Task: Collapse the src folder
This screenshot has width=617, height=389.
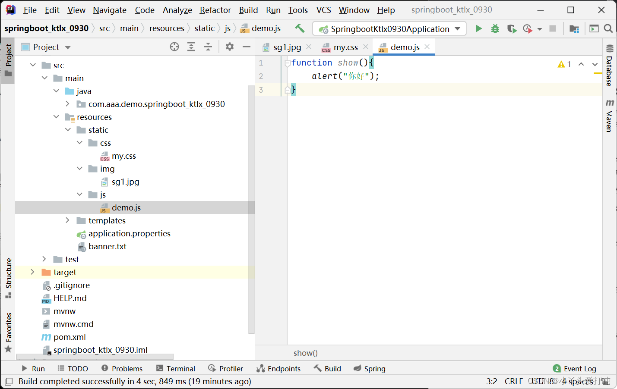Action: pyautogui.click(x=33, y=65)
